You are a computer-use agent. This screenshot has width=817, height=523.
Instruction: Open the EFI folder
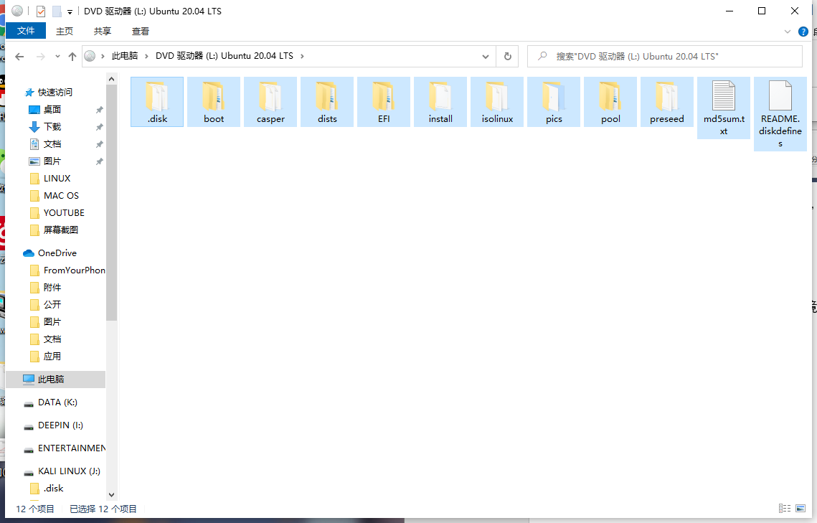(384, 102)
